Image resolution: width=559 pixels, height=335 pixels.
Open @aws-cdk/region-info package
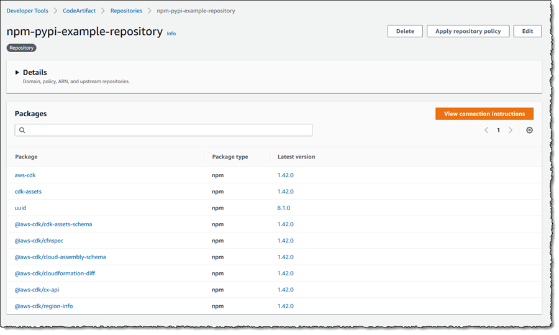click(43, 306)
